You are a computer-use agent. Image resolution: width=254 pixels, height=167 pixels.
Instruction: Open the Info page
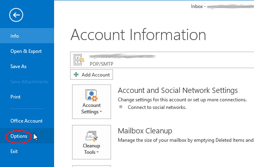(27, 36)
